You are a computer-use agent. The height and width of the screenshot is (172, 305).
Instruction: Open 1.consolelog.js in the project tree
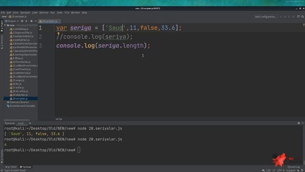tap(19, 29)
